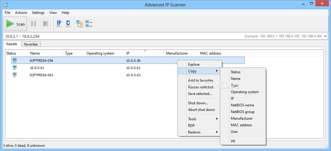Screen dimensions: 331x151
Task: Copy the User value
Action: 243,131
